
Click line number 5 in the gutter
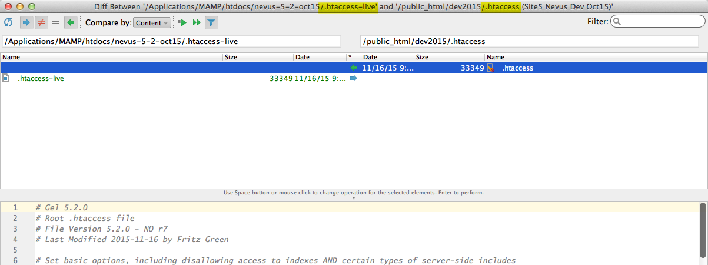click(x=15, y=250)
